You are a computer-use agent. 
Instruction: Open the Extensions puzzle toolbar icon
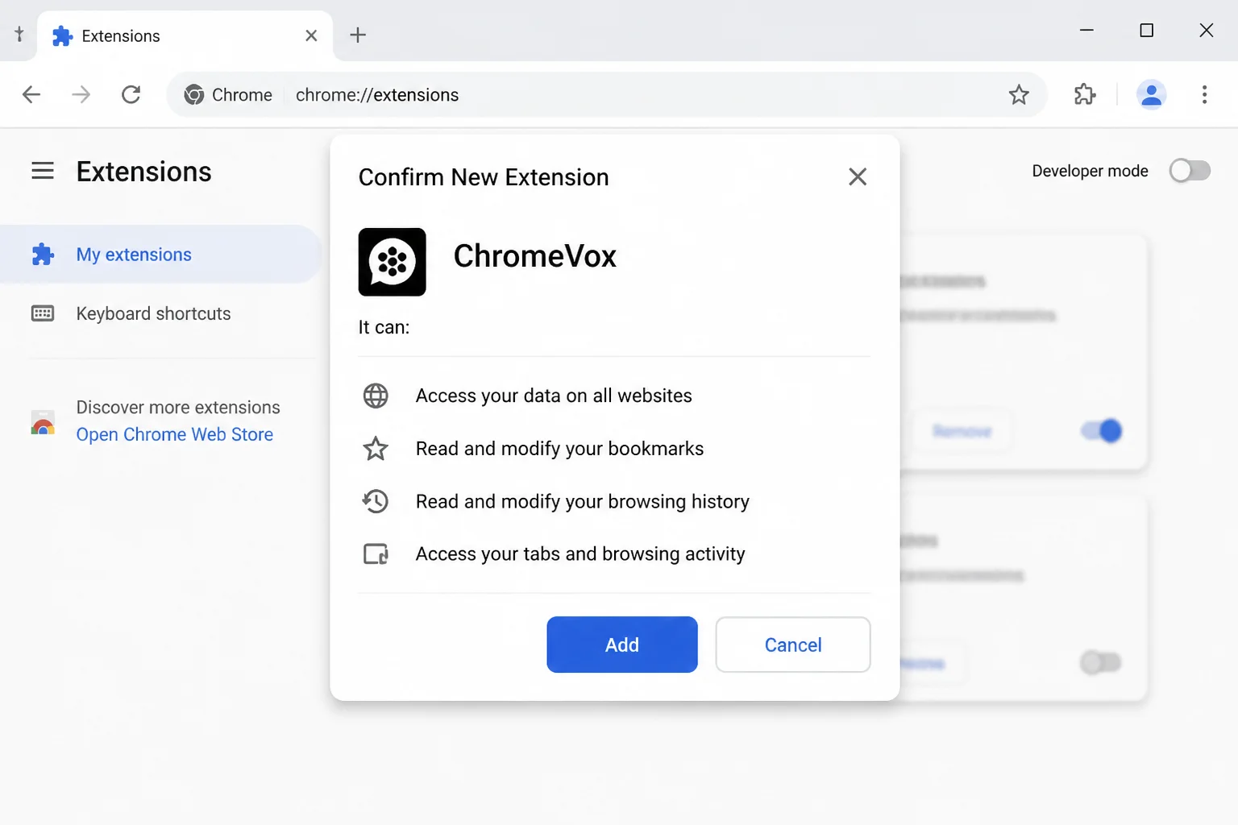(1085, 95)
